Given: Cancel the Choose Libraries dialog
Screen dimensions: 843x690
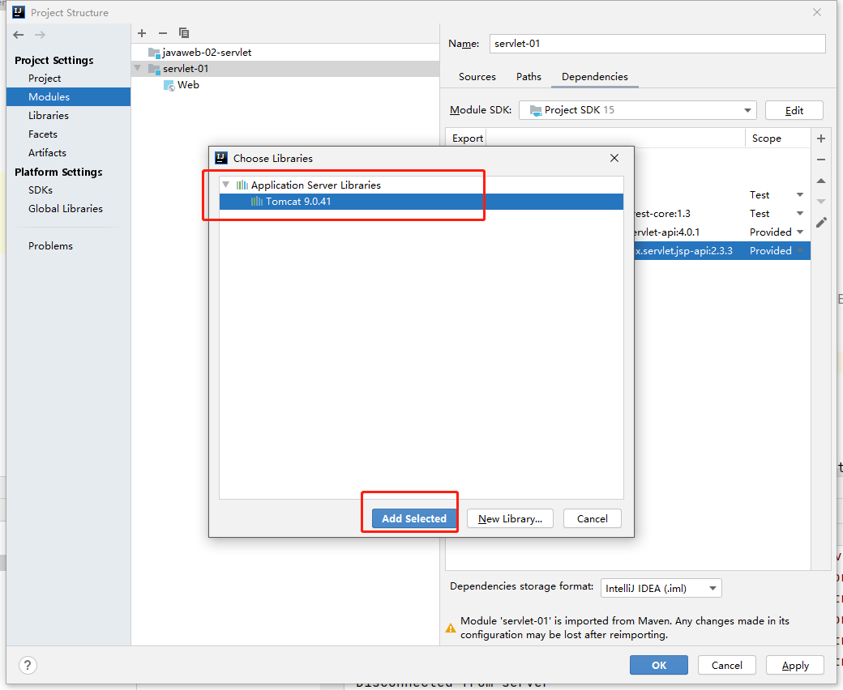Looking at the screenshot, I should coord(592,518).
